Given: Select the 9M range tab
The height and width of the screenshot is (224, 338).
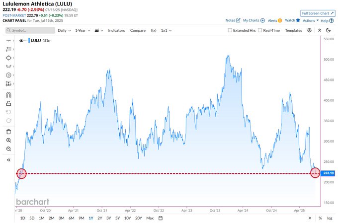Looking at the screenshot, I should coord(81,218).
